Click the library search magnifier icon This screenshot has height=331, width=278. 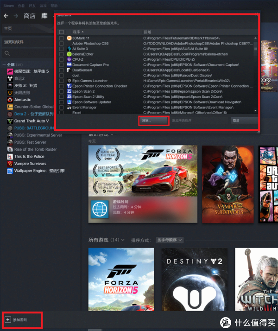click(x=7, y=53)
